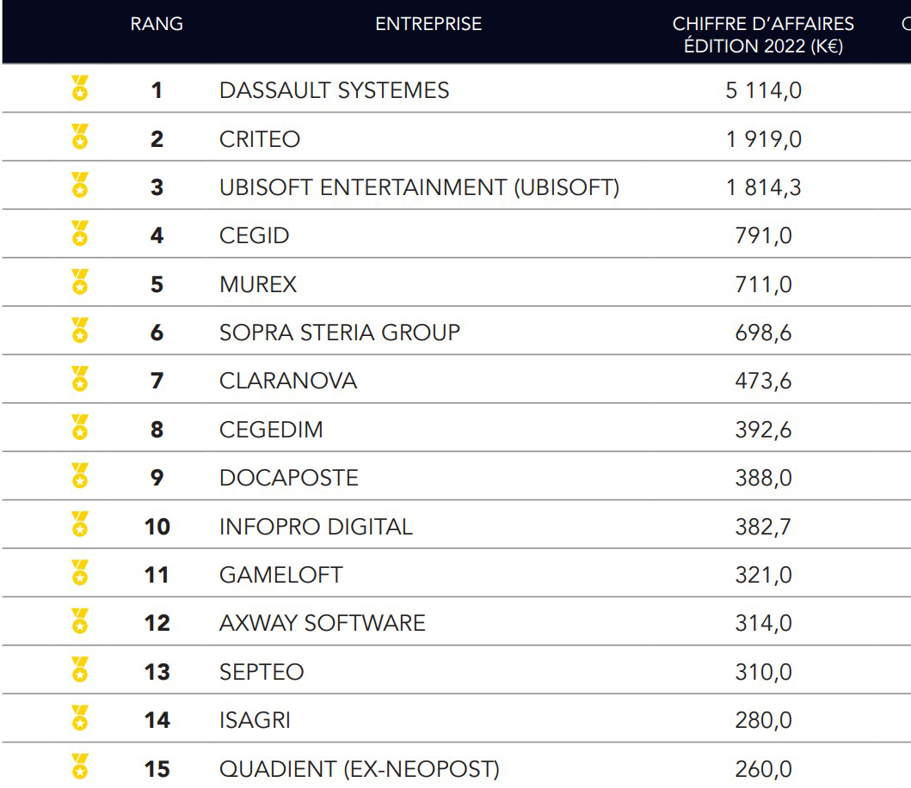The image size is (911, 788).
Task: Click the Chiffre d'affaires 2022 column header
Action: (x=763, y=35)
